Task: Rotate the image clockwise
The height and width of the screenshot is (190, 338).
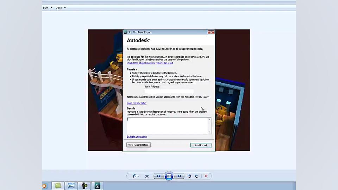Action: coord(196,176)
